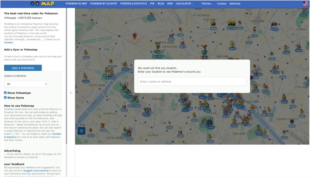Screen dimensions: 310x177
Task: Focus the 'Enter a place or address' field
Action: point(192,82)
